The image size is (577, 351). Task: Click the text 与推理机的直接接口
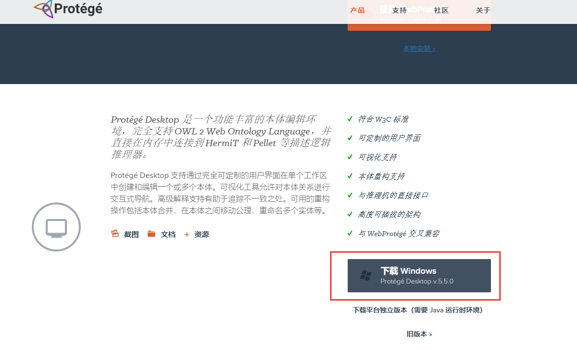[393, 196]
